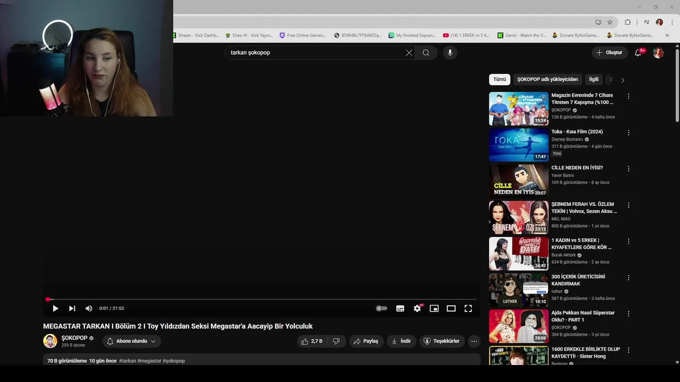The width and height of the screenshot is (680, 382).
Task: Enable theater mode
Action: (x=451, y=308)
